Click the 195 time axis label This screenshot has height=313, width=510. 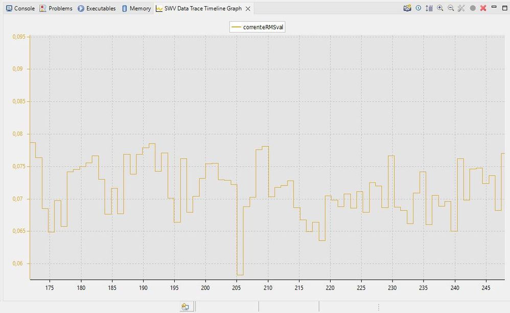(x=174, y=288)
